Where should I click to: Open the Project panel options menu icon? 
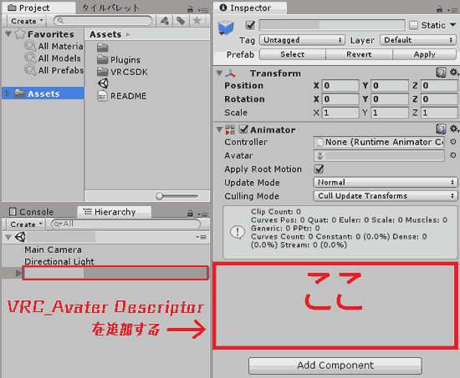[202, 10]
